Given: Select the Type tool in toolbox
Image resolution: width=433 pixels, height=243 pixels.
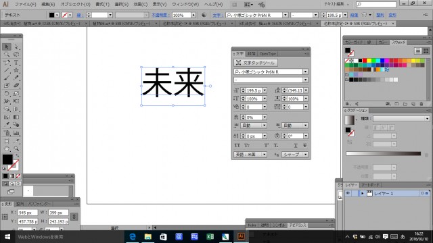Looking at the screenshot, I should [x=16, y=63].
